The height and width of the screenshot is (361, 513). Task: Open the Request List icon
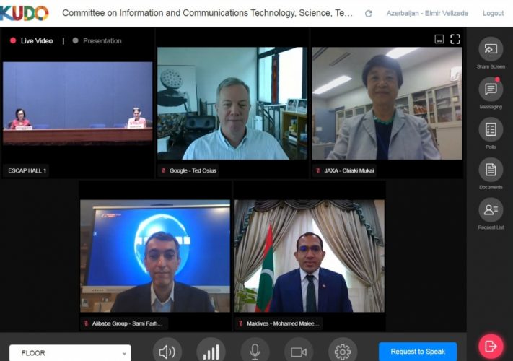point(491,210)
